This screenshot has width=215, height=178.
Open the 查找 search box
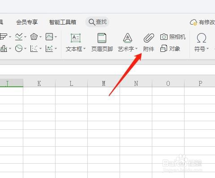pyautogui.click(x=98, y=22)
